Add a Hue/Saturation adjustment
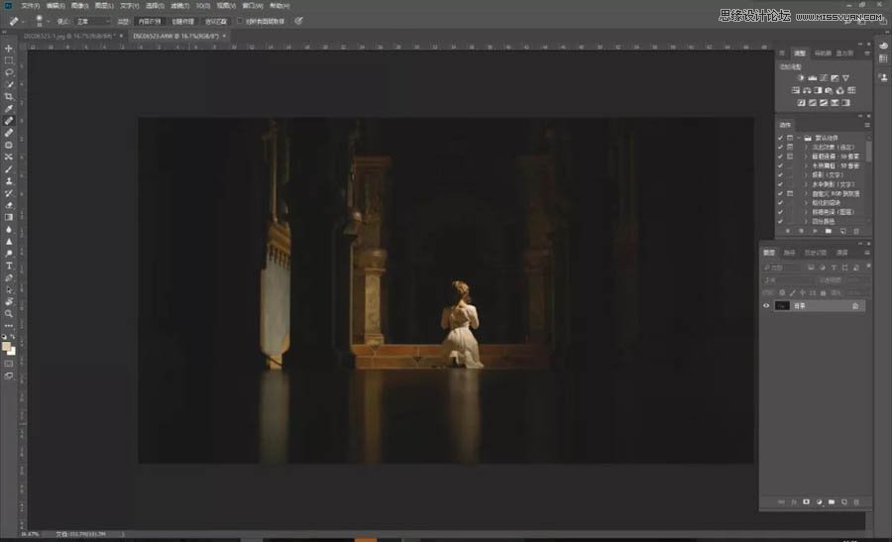Screen dimensions: 892x542 pos(795,90)
